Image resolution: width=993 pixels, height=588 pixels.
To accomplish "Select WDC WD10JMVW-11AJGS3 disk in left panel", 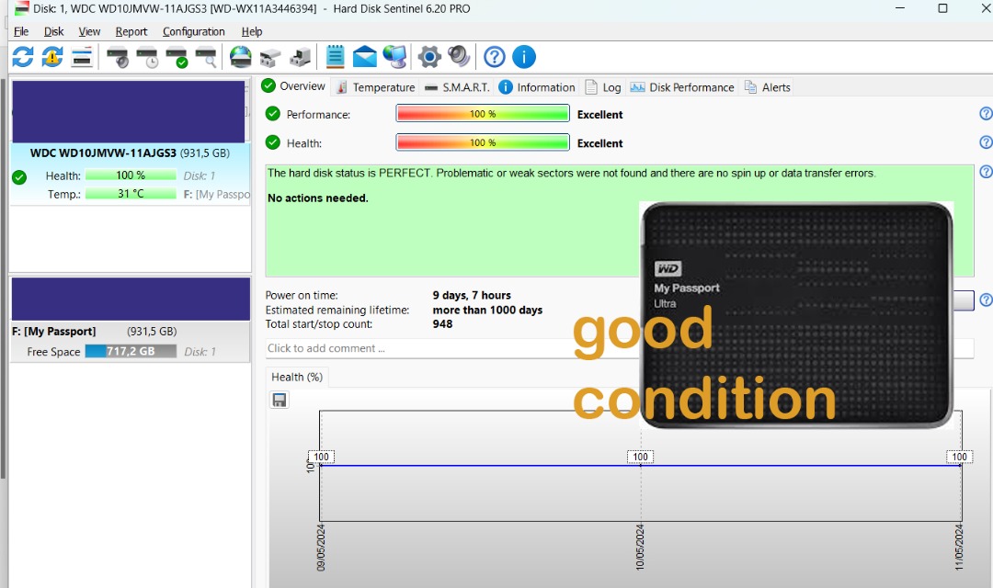I will tap(130, 153).
